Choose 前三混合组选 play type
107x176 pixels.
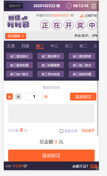point(51,74)
